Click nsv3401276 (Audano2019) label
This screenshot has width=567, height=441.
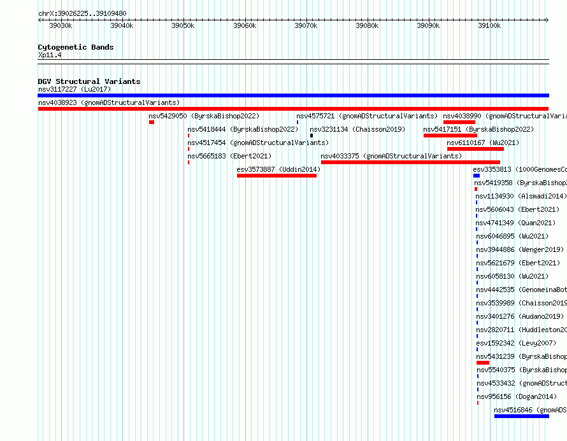click(520, 316)
